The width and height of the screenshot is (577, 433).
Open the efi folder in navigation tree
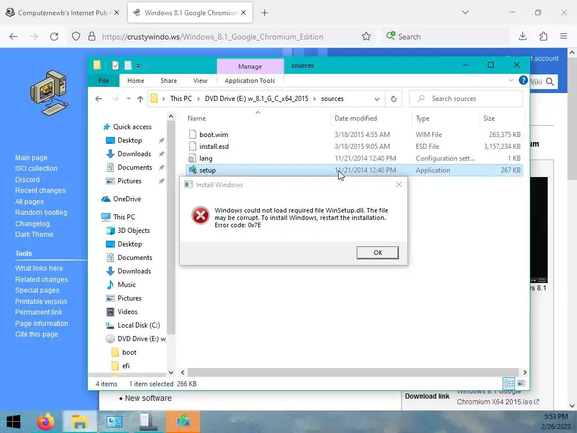(x=126, y=365)
